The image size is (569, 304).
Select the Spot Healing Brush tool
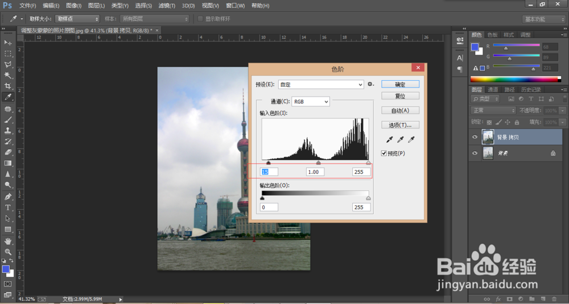point(7,109)
